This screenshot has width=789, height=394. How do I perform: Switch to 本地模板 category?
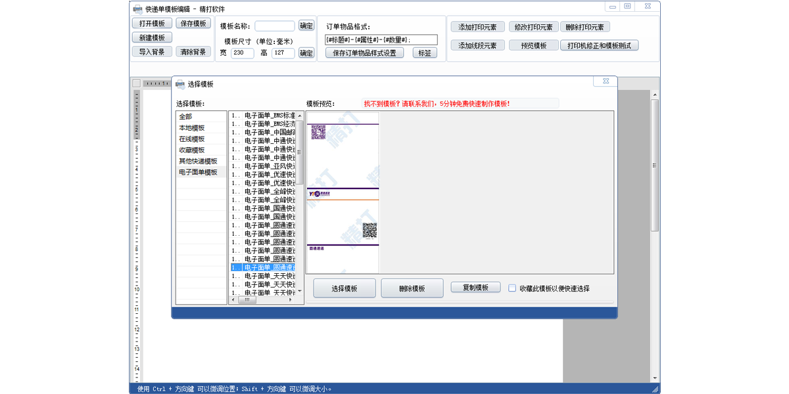point(201,128)
